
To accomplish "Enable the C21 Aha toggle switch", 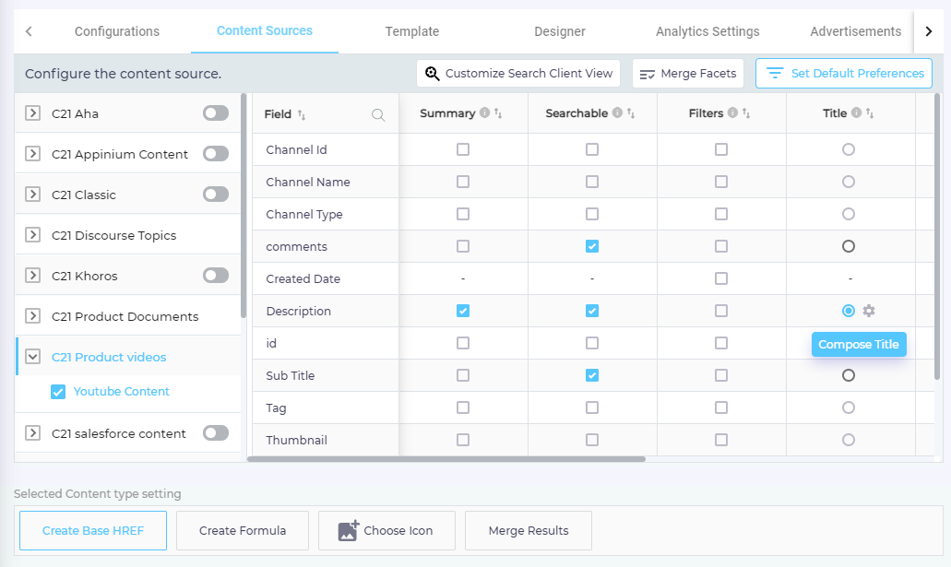I will (x=216, y=113).
